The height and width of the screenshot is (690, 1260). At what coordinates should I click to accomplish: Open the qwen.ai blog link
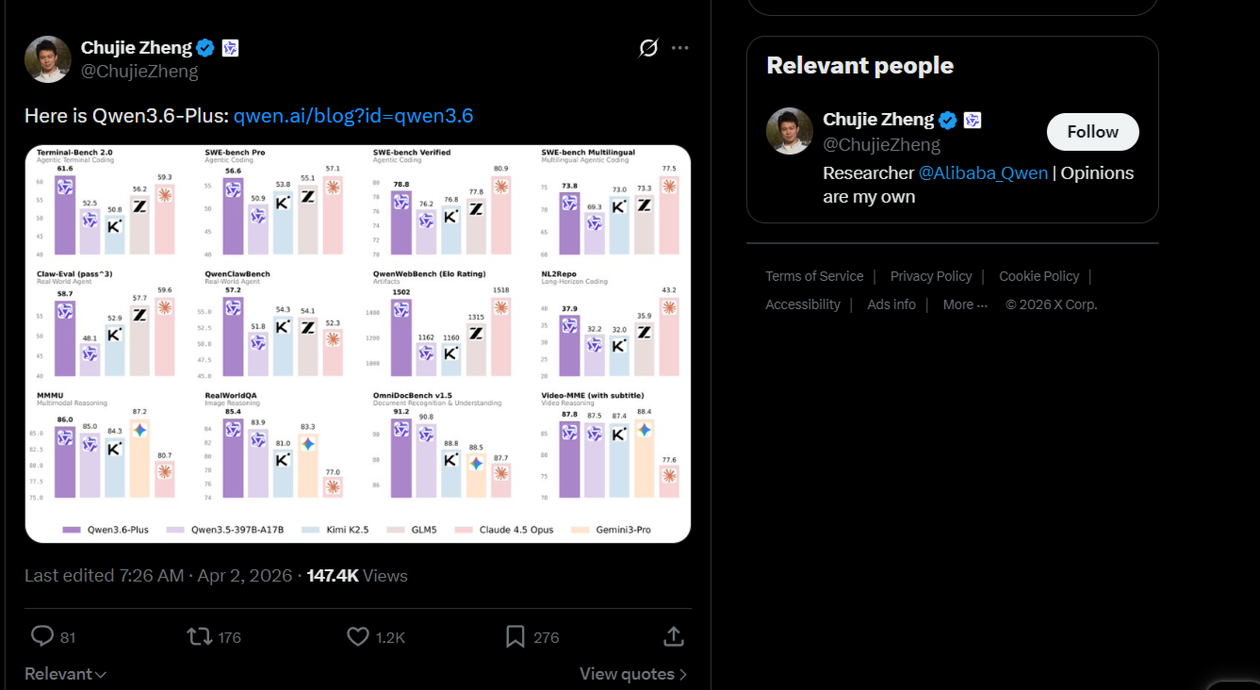(353, 116)
